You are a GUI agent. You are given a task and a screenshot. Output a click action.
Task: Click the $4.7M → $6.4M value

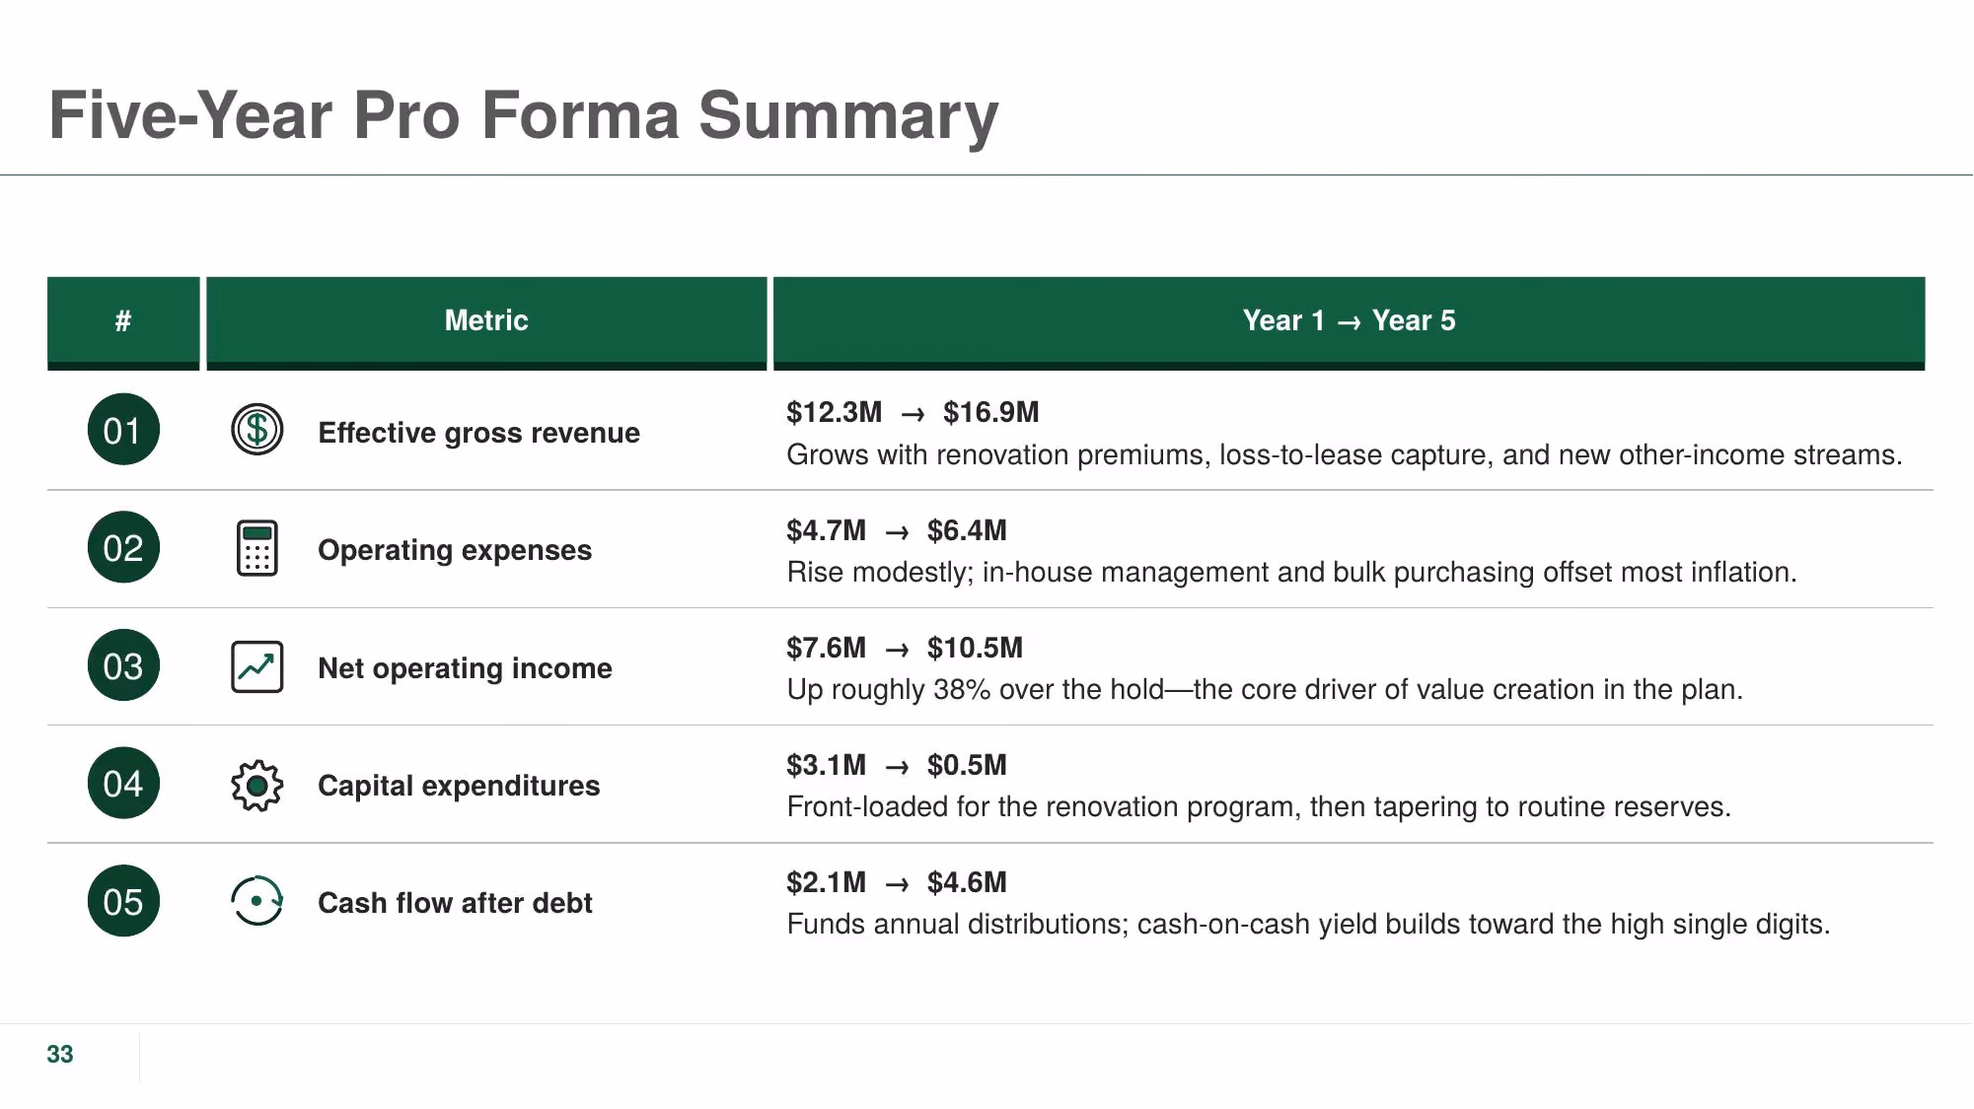897,530
